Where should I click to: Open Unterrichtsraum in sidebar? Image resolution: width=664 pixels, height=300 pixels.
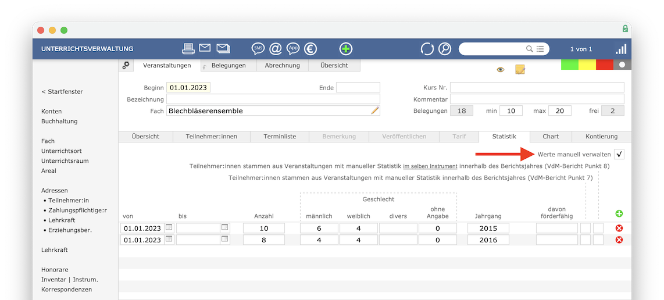65,161
